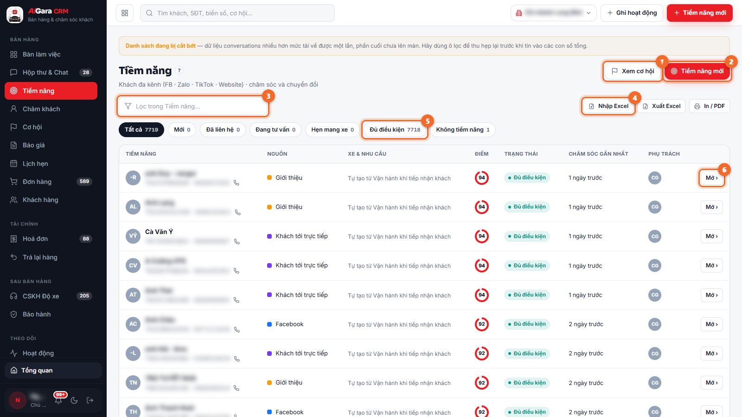Select the Đủ điều kiện 7718 filter tab

coord(395,130)
